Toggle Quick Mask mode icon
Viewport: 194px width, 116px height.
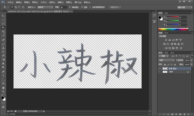coord(3,103)
